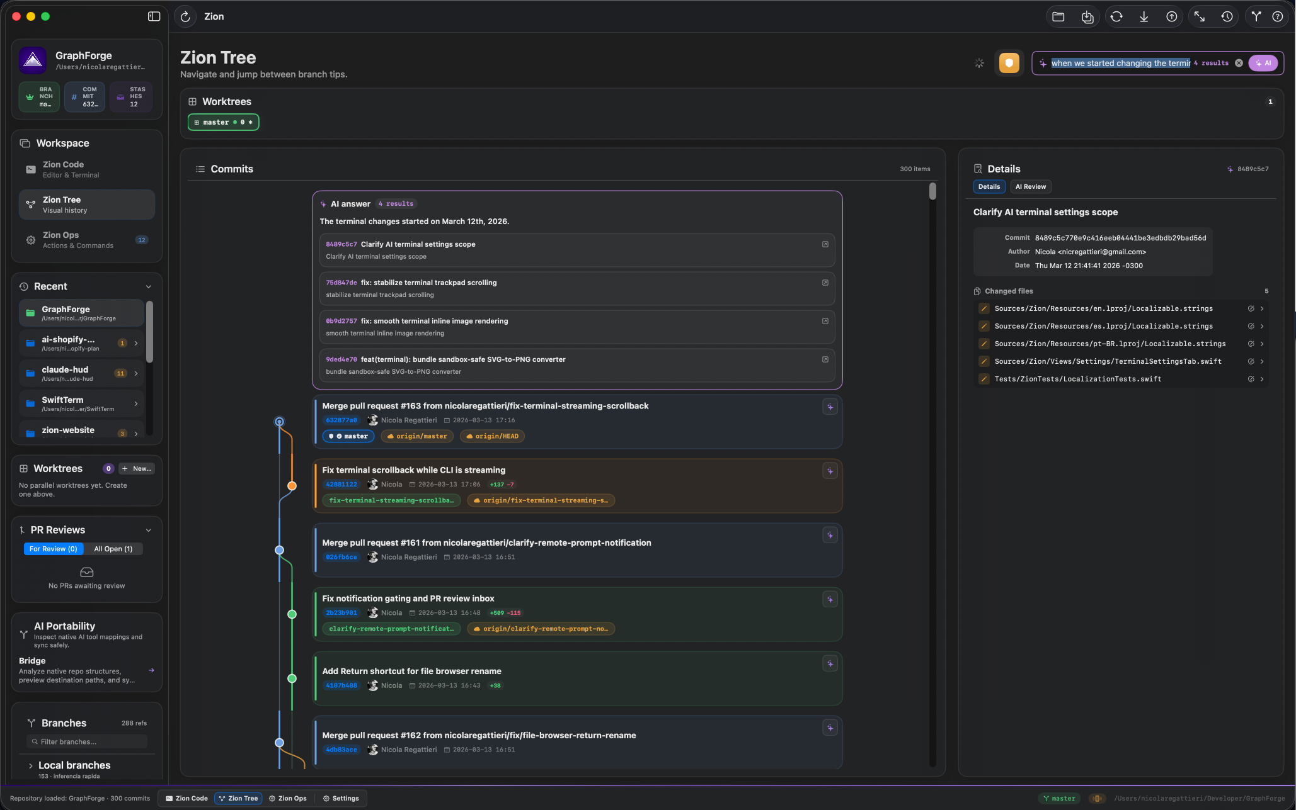The height and width of the screenshot is (810, 1296).
Task: Click the AI sparkle icon on merge commit #163
Action: (x=830, y=407)
